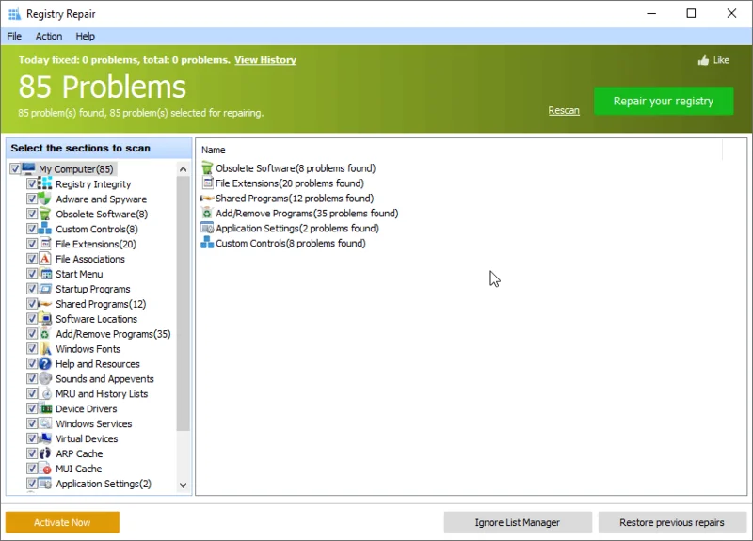Click the File Associations letter A icon
This screenshot has height=541, width=753.
click(45, 259)
